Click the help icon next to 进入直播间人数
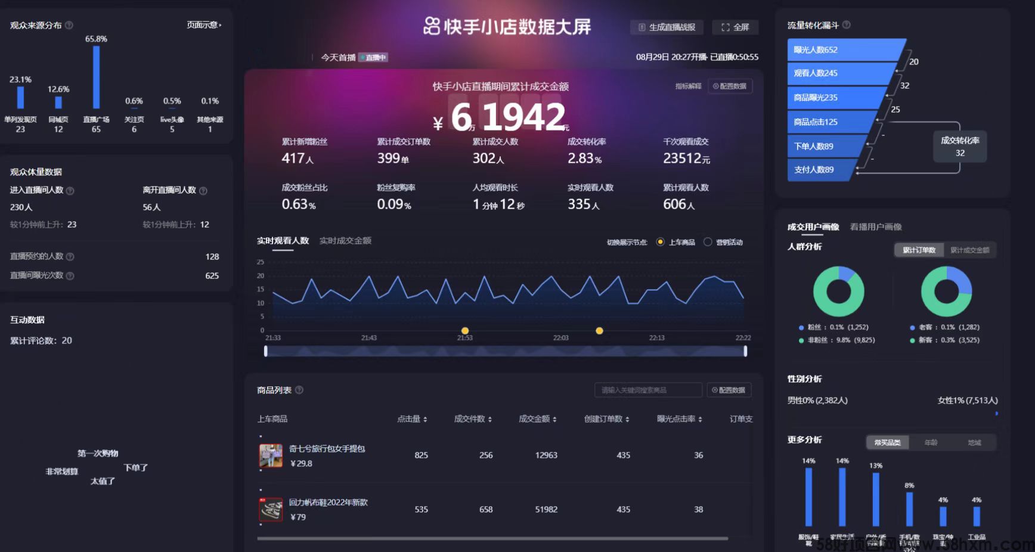 [70, 191]
